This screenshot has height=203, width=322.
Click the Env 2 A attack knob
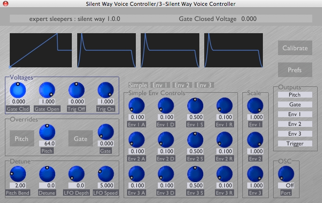(x=136, y=140)
